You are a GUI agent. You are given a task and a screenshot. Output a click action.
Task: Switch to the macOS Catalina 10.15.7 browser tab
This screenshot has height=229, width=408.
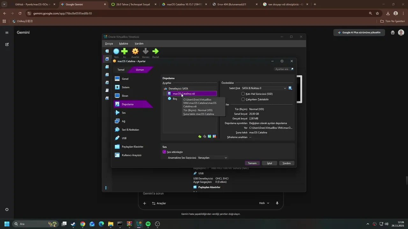click(185, 4)
